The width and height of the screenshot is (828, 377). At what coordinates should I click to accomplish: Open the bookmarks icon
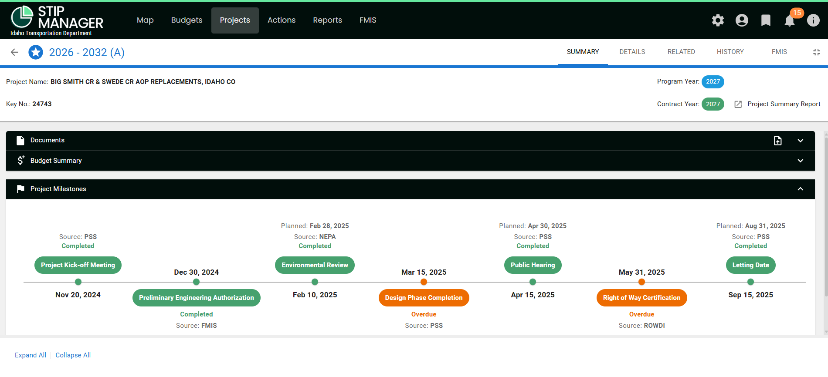766,20
